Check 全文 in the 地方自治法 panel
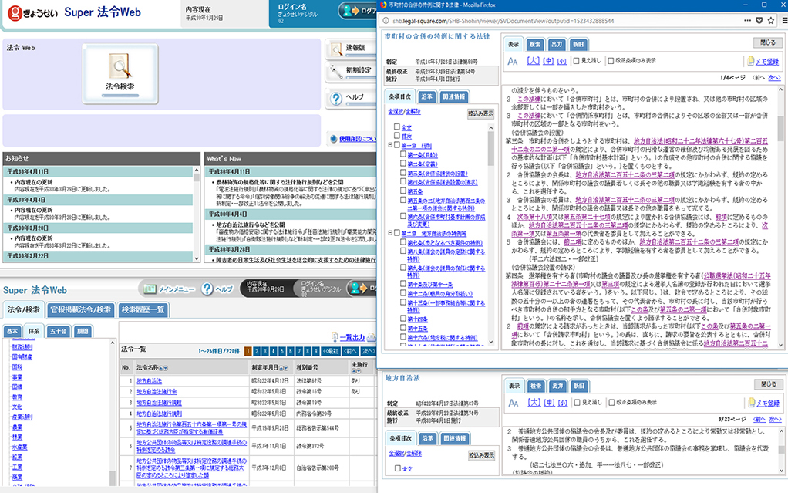The width and height of the screenshot is (788, 493). [398, 468]
